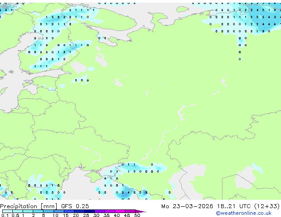The width and height of the screenshot is (281, 217).
Task: Pick the 40–45 mm bright magenta swatch
Action: pyautogui.click(x=120, y=211)
